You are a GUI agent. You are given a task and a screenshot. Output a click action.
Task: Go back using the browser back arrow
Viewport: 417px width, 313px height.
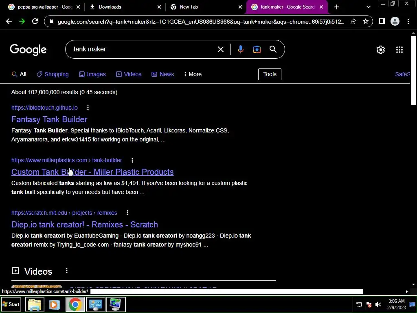pos(9,22)
